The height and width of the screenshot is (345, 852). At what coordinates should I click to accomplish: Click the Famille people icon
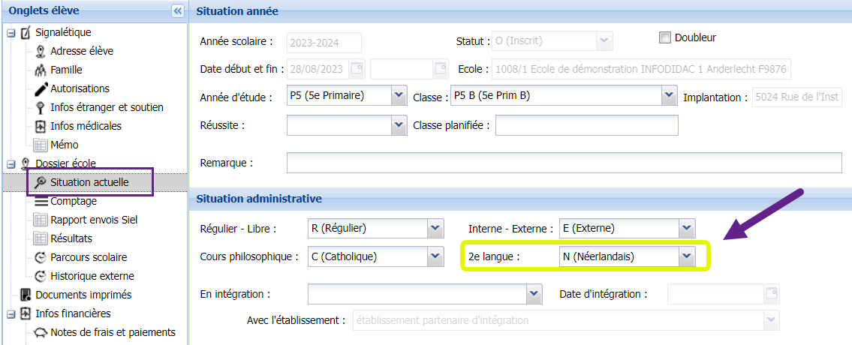41,70
